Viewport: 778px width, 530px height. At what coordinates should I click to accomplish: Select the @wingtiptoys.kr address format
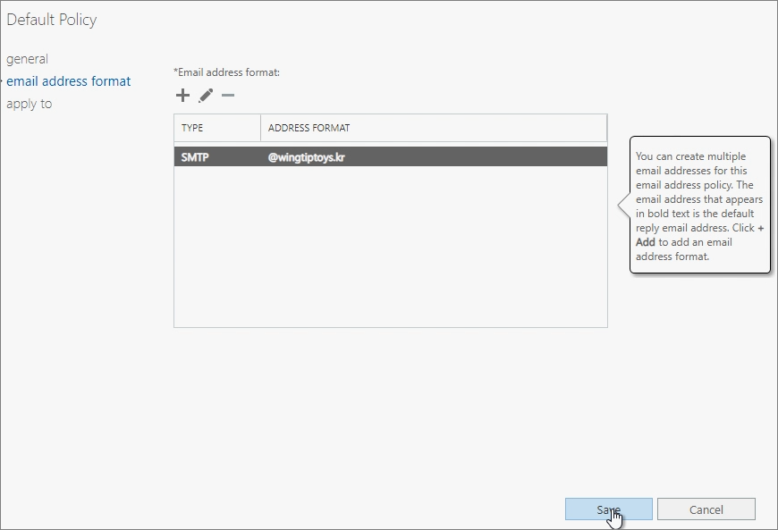[x=306, y=157]
